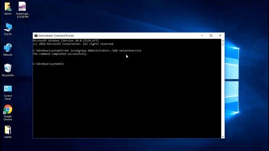Open the ScreenCapt file icon on the desktop
The width and height of the screenshot is (269, 151).
[x=22, y=10]
